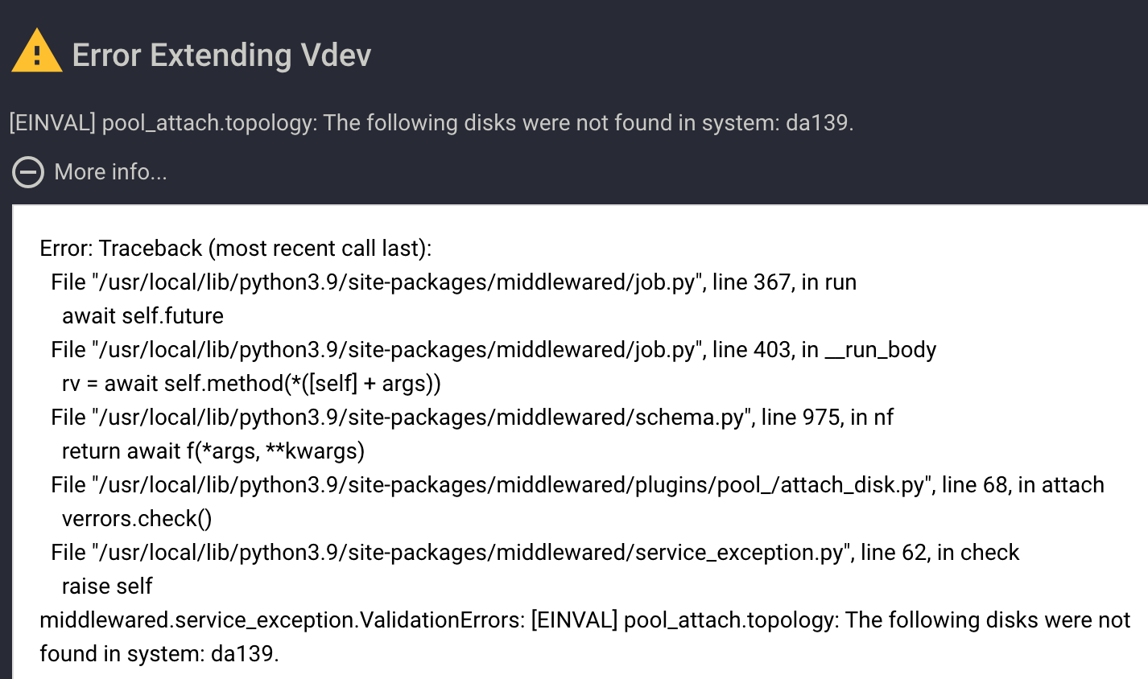Click the yellow warning triangle icon
Viewport: 1148px width, 679px height.
[37, 52]
